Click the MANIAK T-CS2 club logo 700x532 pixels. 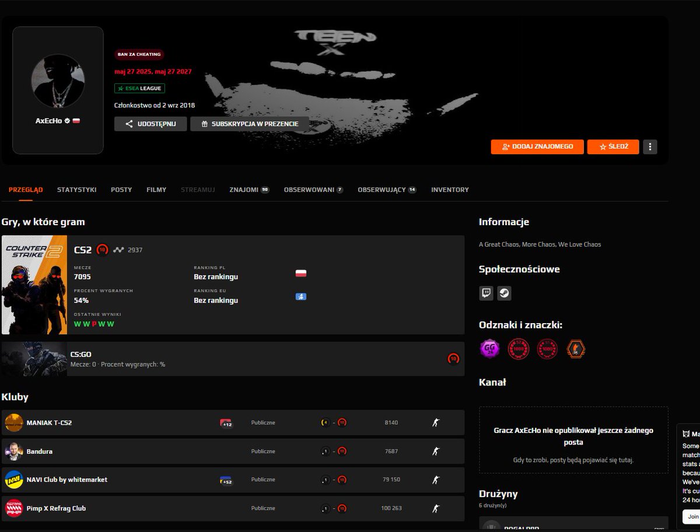tap(14, 422)
